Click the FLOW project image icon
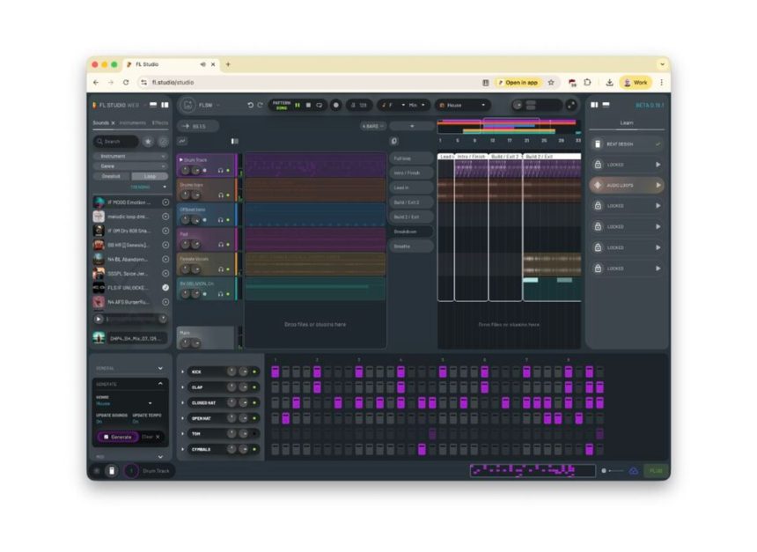The width and height of the screenshot is (757, 552). click(187, 105)
